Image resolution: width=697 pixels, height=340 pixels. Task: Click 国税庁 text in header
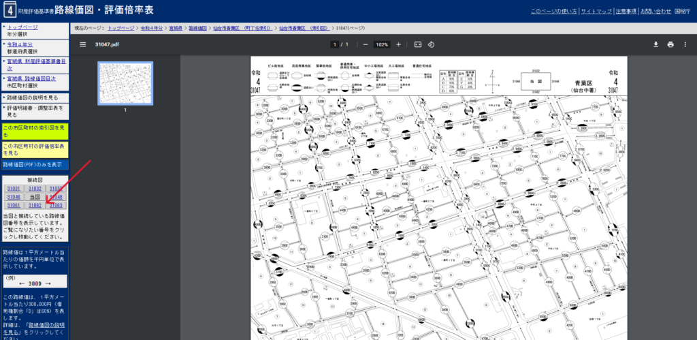pos(681,12)
